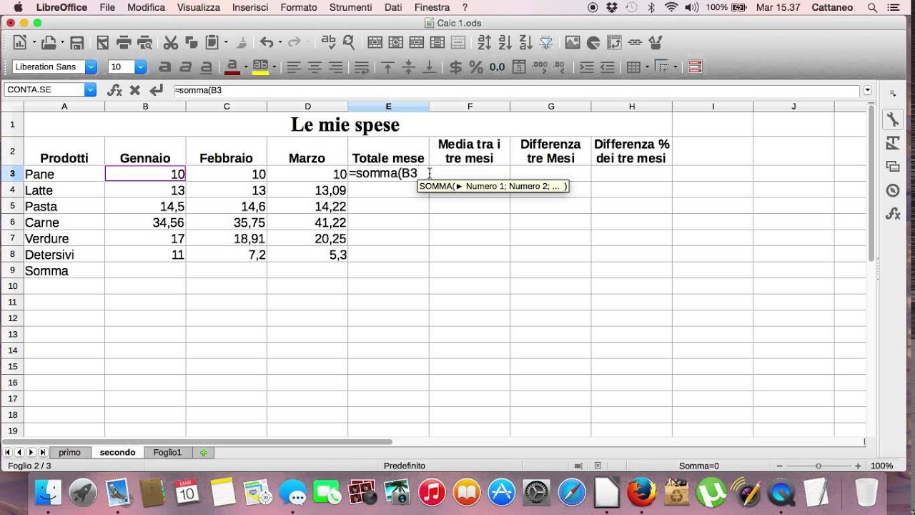Open the Liberation Sans font dropdown
Viewport: 915px width, 515px height.
click(x=91, y=67)
